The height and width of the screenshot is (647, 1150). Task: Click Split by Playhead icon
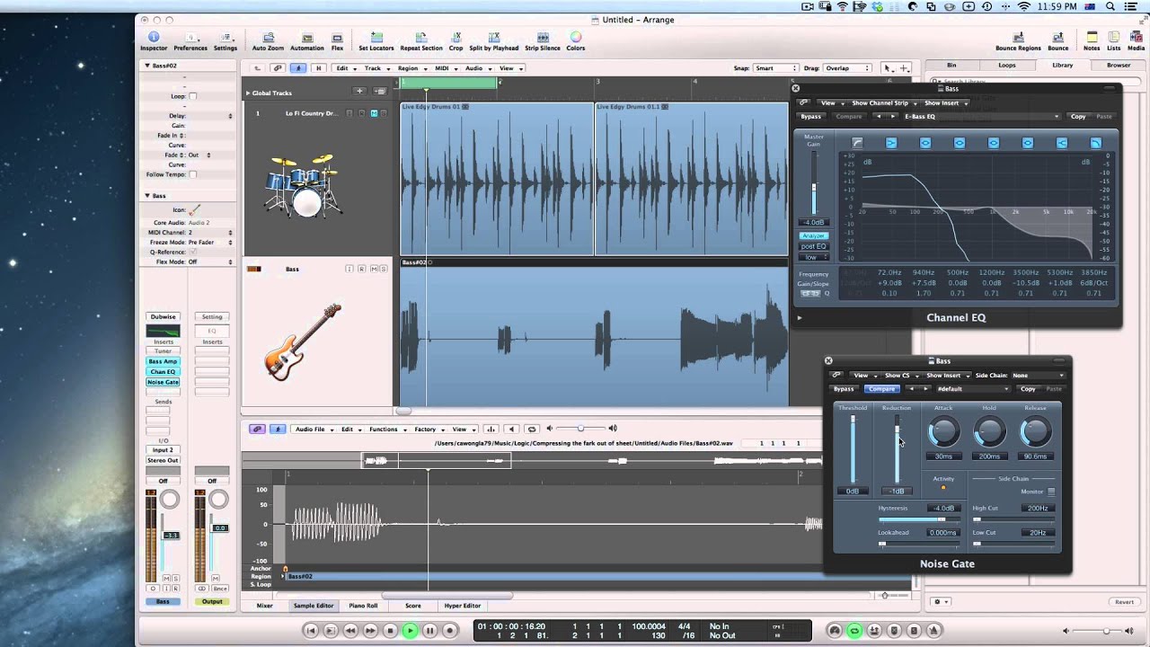click(493, 41)
